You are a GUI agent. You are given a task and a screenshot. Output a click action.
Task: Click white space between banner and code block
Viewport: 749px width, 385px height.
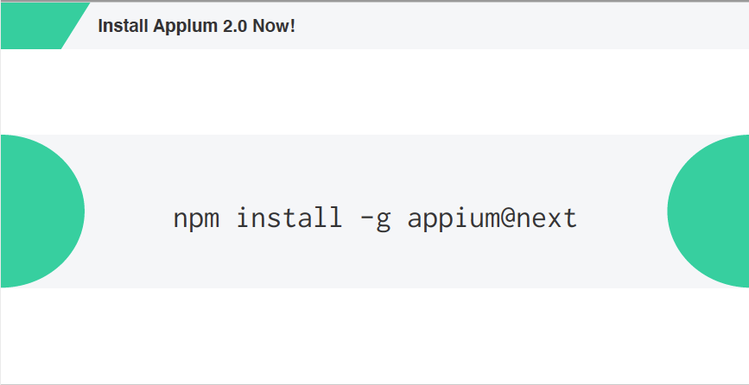[x=374, y=92]
